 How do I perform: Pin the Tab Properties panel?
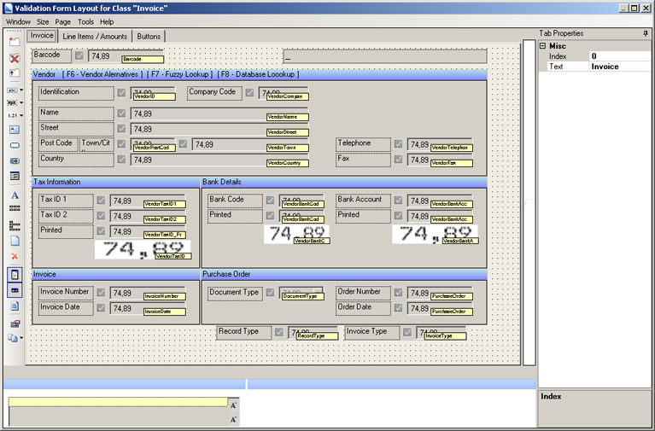(646, 33)
